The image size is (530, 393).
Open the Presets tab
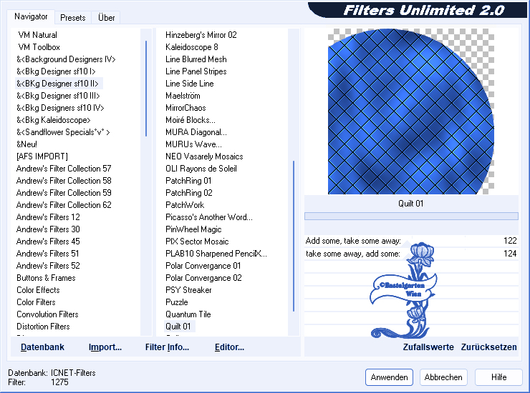(x=72, y=18)
